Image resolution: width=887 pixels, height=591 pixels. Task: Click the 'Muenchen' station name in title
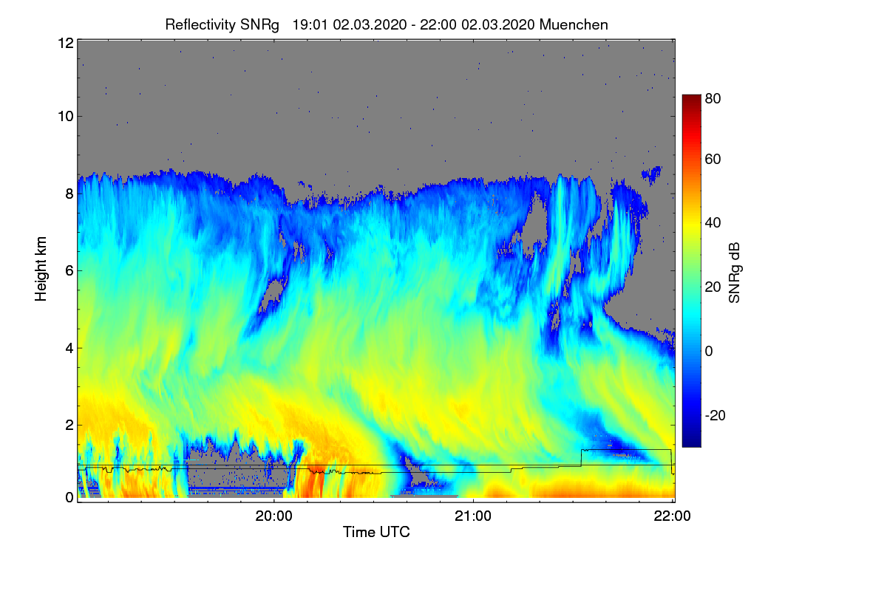[574, 24]
